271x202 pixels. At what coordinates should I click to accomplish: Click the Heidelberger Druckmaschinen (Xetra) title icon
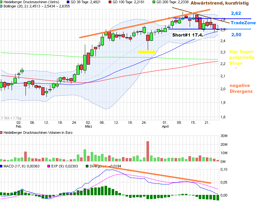2,2
